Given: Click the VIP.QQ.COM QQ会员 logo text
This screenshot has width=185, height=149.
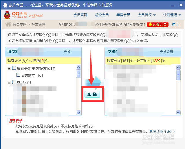Looking at the screenshot, I should pos(19,15).
